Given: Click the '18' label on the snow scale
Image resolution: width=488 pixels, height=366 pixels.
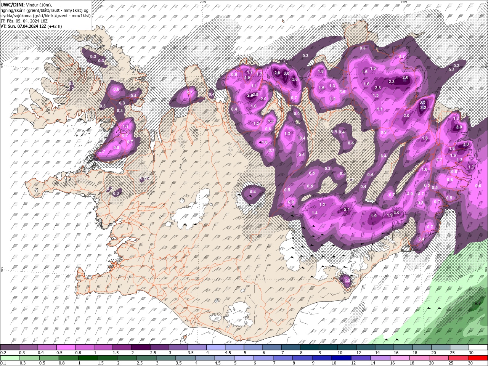Looking at the screenshot, I should pyautogui.click(x=415, y=353).
